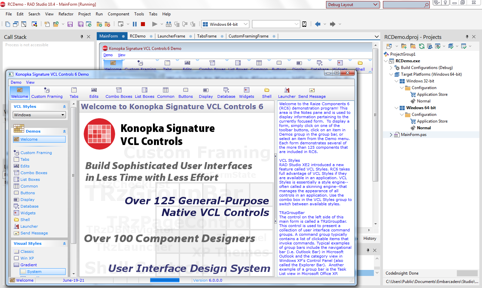The height and width of the screenshot is (288, 482).
Task: Open the Combo Boxes demo toolbar button
Action: click(119, 93)
